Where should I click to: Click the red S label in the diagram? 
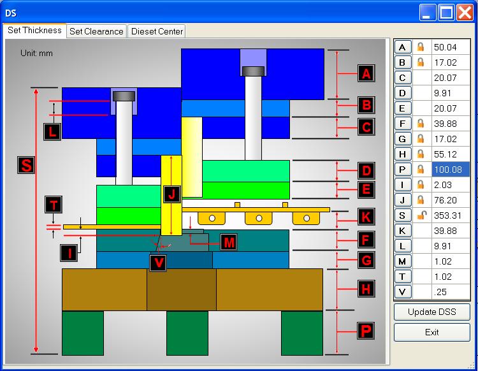click(x=26, y=166)
